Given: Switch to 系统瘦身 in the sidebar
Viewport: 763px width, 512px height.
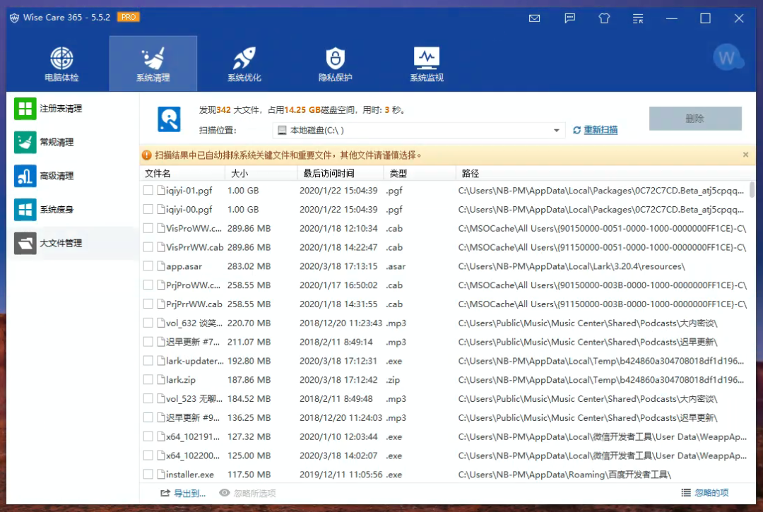Looking at the screenshot, I should pyautogui.click(x=57, y=210).
